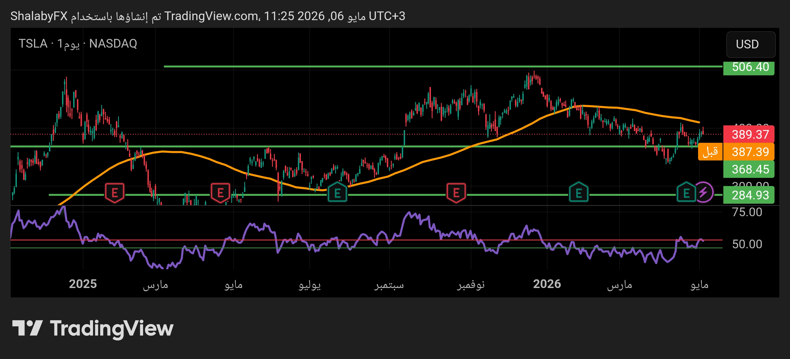
Task: Open the USD currency selector
Action: [x=751, y=44]
